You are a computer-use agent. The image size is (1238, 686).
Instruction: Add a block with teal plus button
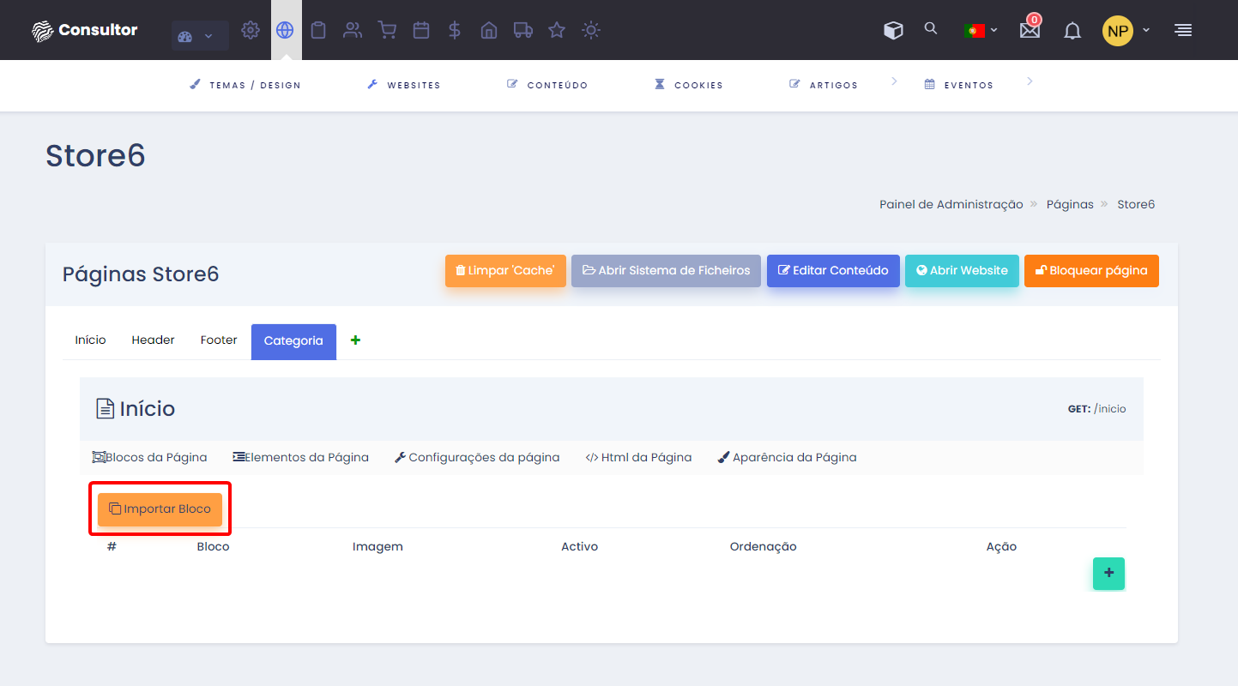[x=1108, y=573]
